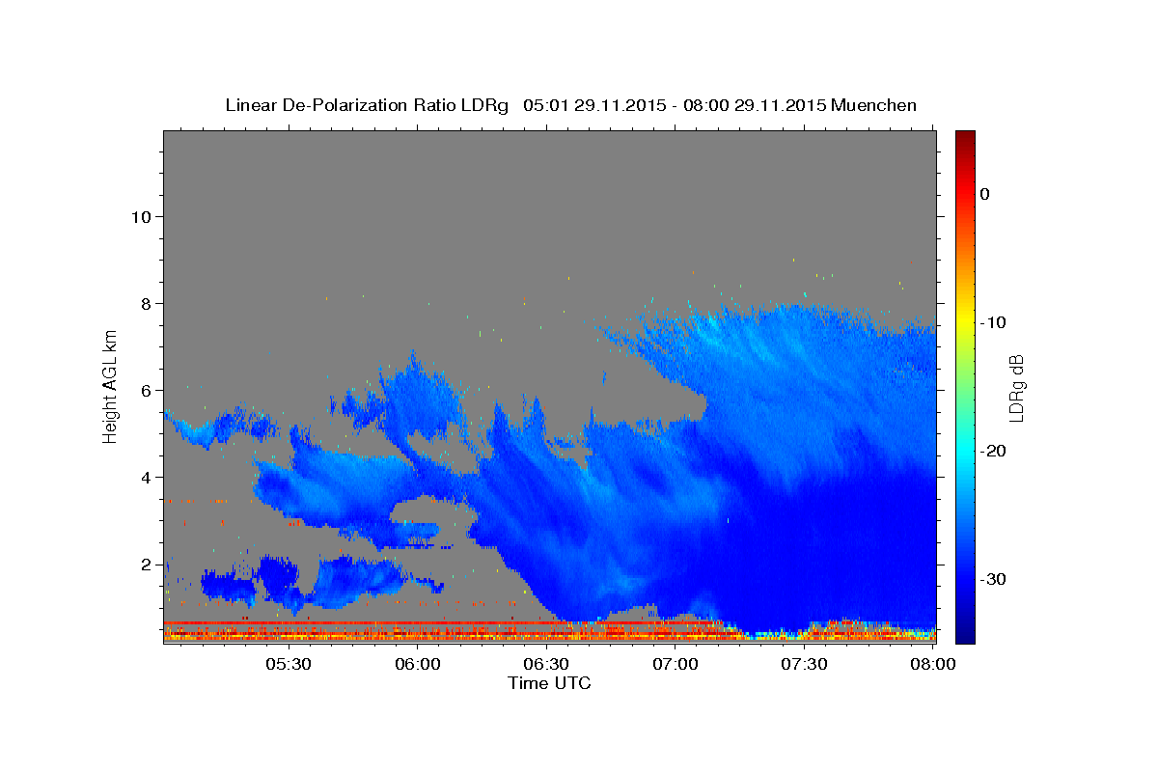The width and height of the screenshot is (1158, 772).
Task: Click the 'Height AGL km' axis label
Action: click(x=111, y=387)
